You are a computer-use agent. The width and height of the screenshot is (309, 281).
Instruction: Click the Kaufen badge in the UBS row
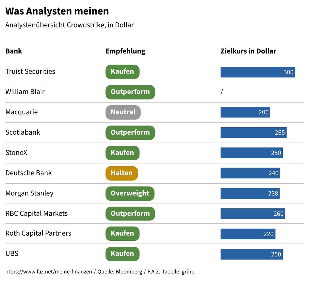point(123,254)
